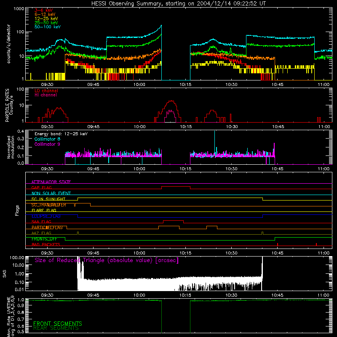Click the Mon. Rate LIVETIME axis label

coord(8,316)
